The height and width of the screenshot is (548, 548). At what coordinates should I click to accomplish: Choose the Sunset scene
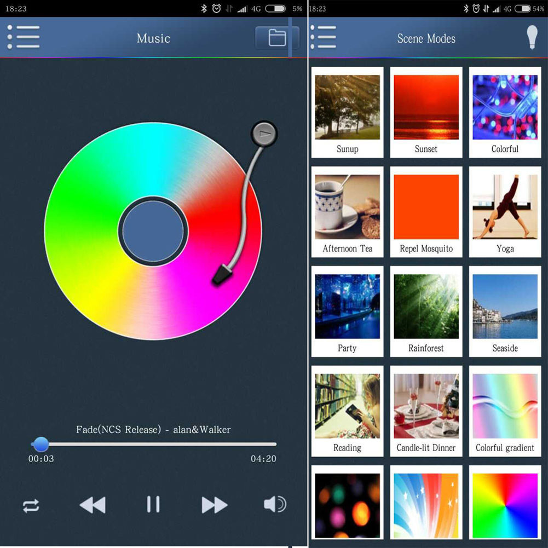[426, 113]
